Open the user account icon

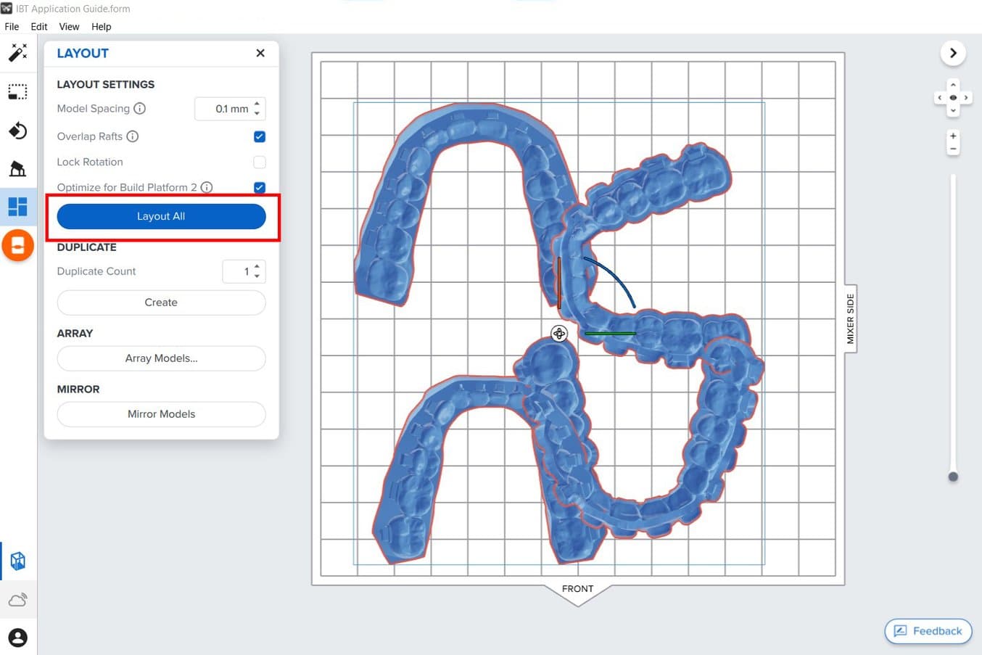[17, 638]
